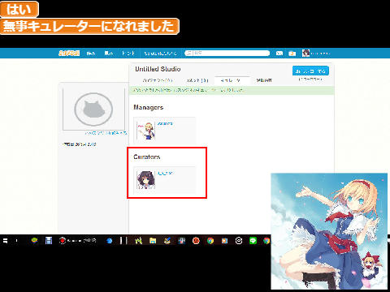The image size is (390, 292).
Task: Click the follower count link under the blue button
Action: click(310, 79)
